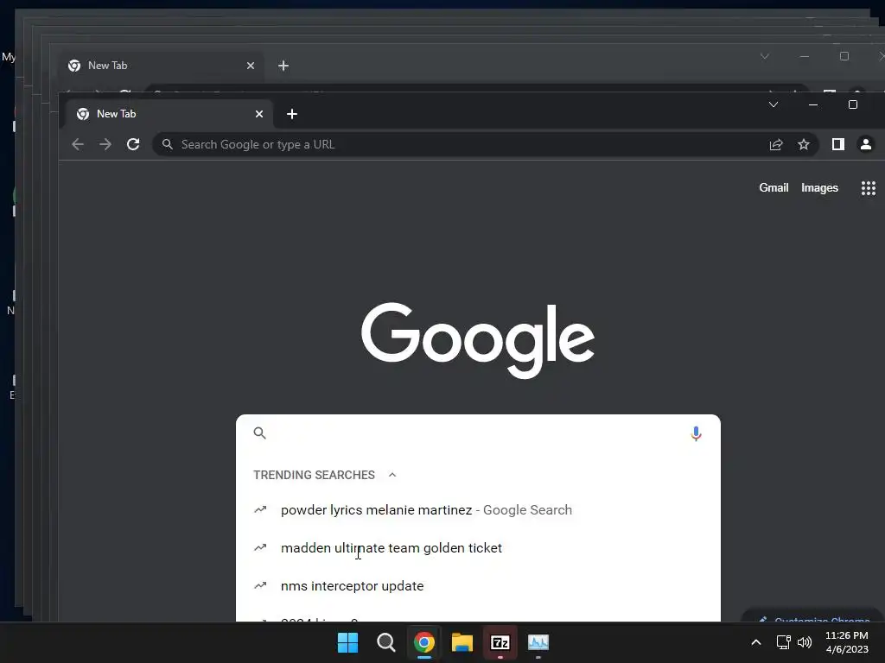Viewport: 885px width, 663px height.
Task: Collapse the Trending Searches section
Action: (x=392, y=475)
